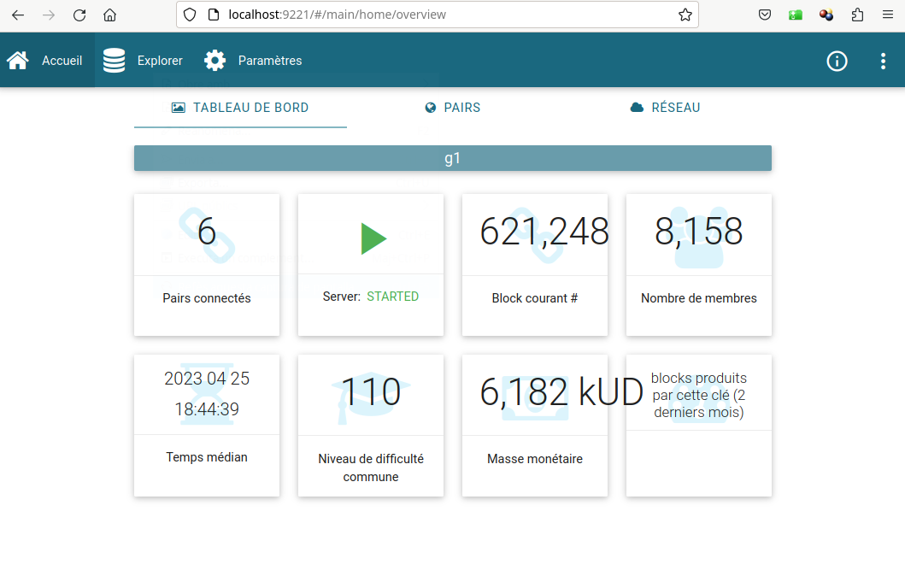Switch to the Pairs tab
This screenshot has height=576, width=905.
(453, 108)
